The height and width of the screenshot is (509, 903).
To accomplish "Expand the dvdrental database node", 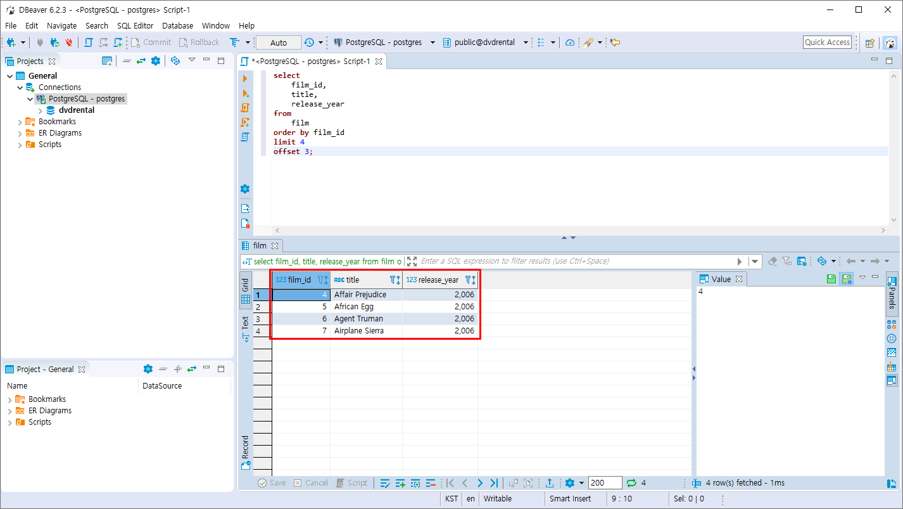I will [41, 110].
